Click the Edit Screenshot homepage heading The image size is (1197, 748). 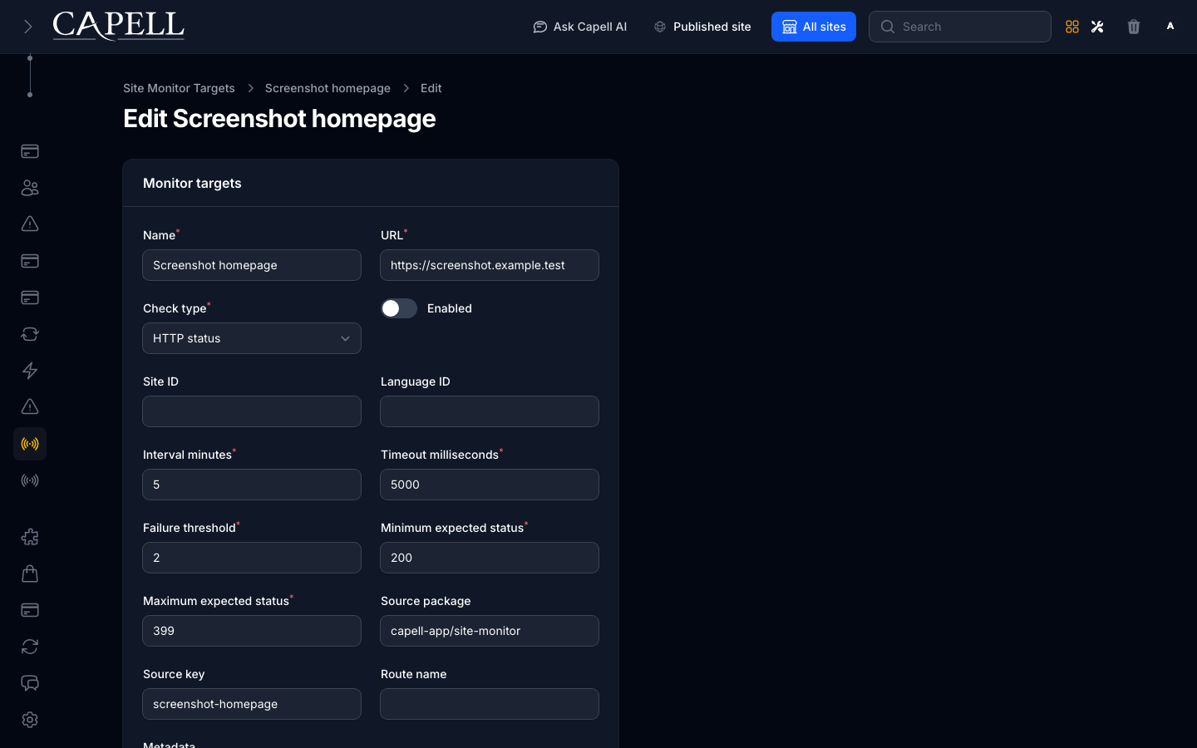[279, 119]
